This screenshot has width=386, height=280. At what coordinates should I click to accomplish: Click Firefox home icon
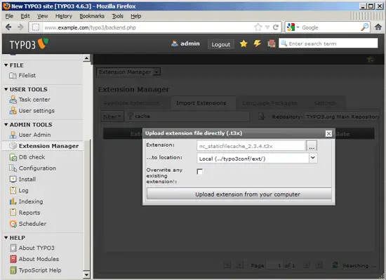click(378, 27)
